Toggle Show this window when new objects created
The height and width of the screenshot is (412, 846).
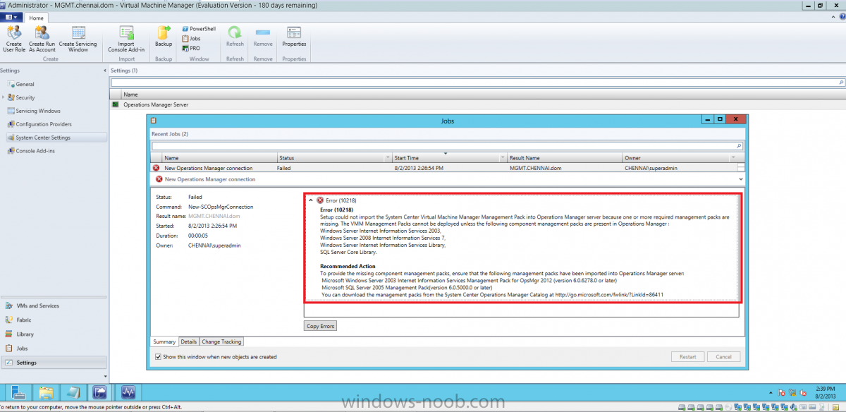(x=158, y=357)
